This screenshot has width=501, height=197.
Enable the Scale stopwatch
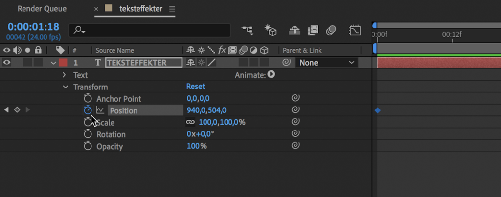coord(87,122)
